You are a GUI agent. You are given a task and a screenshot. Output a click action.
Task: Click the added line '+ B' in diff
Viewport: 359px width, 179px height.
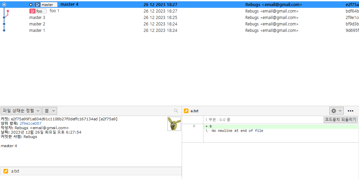click(x=281, y=126)
